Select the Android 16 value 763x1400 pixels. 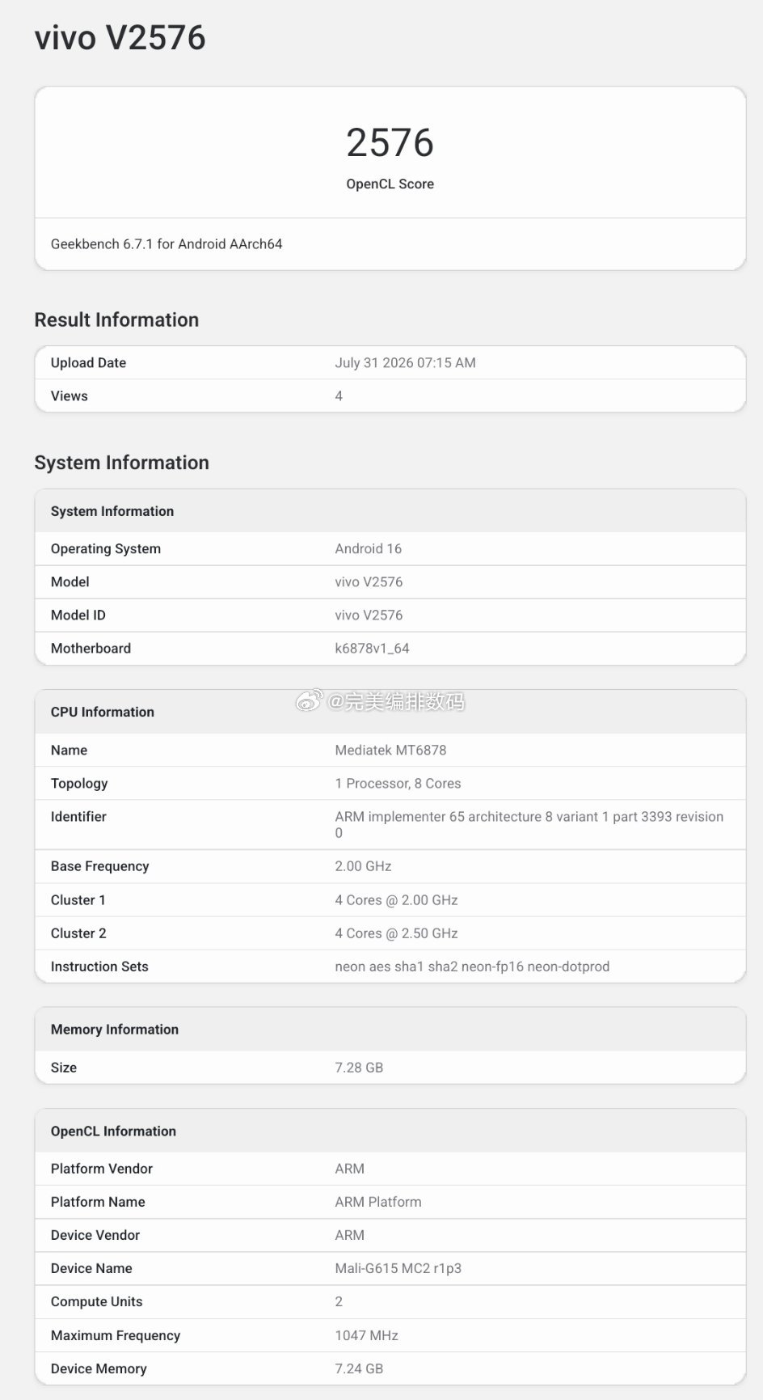click(x=368, y=548)
